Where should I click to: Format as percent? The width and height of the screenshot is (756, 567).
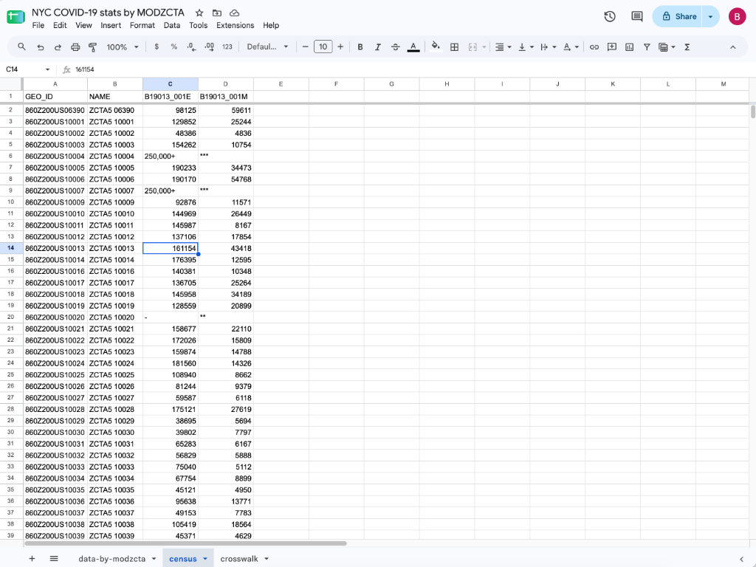tap(174, 47)
